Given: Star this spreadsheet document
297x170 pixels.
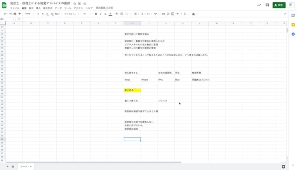Looking at the screenshot, I should [75, 3].
